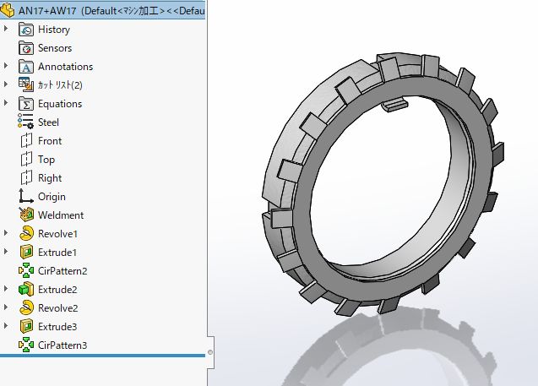
Task: Expand the Revolve1 feature
Action: pyautogui.click(x=6, y=232)
